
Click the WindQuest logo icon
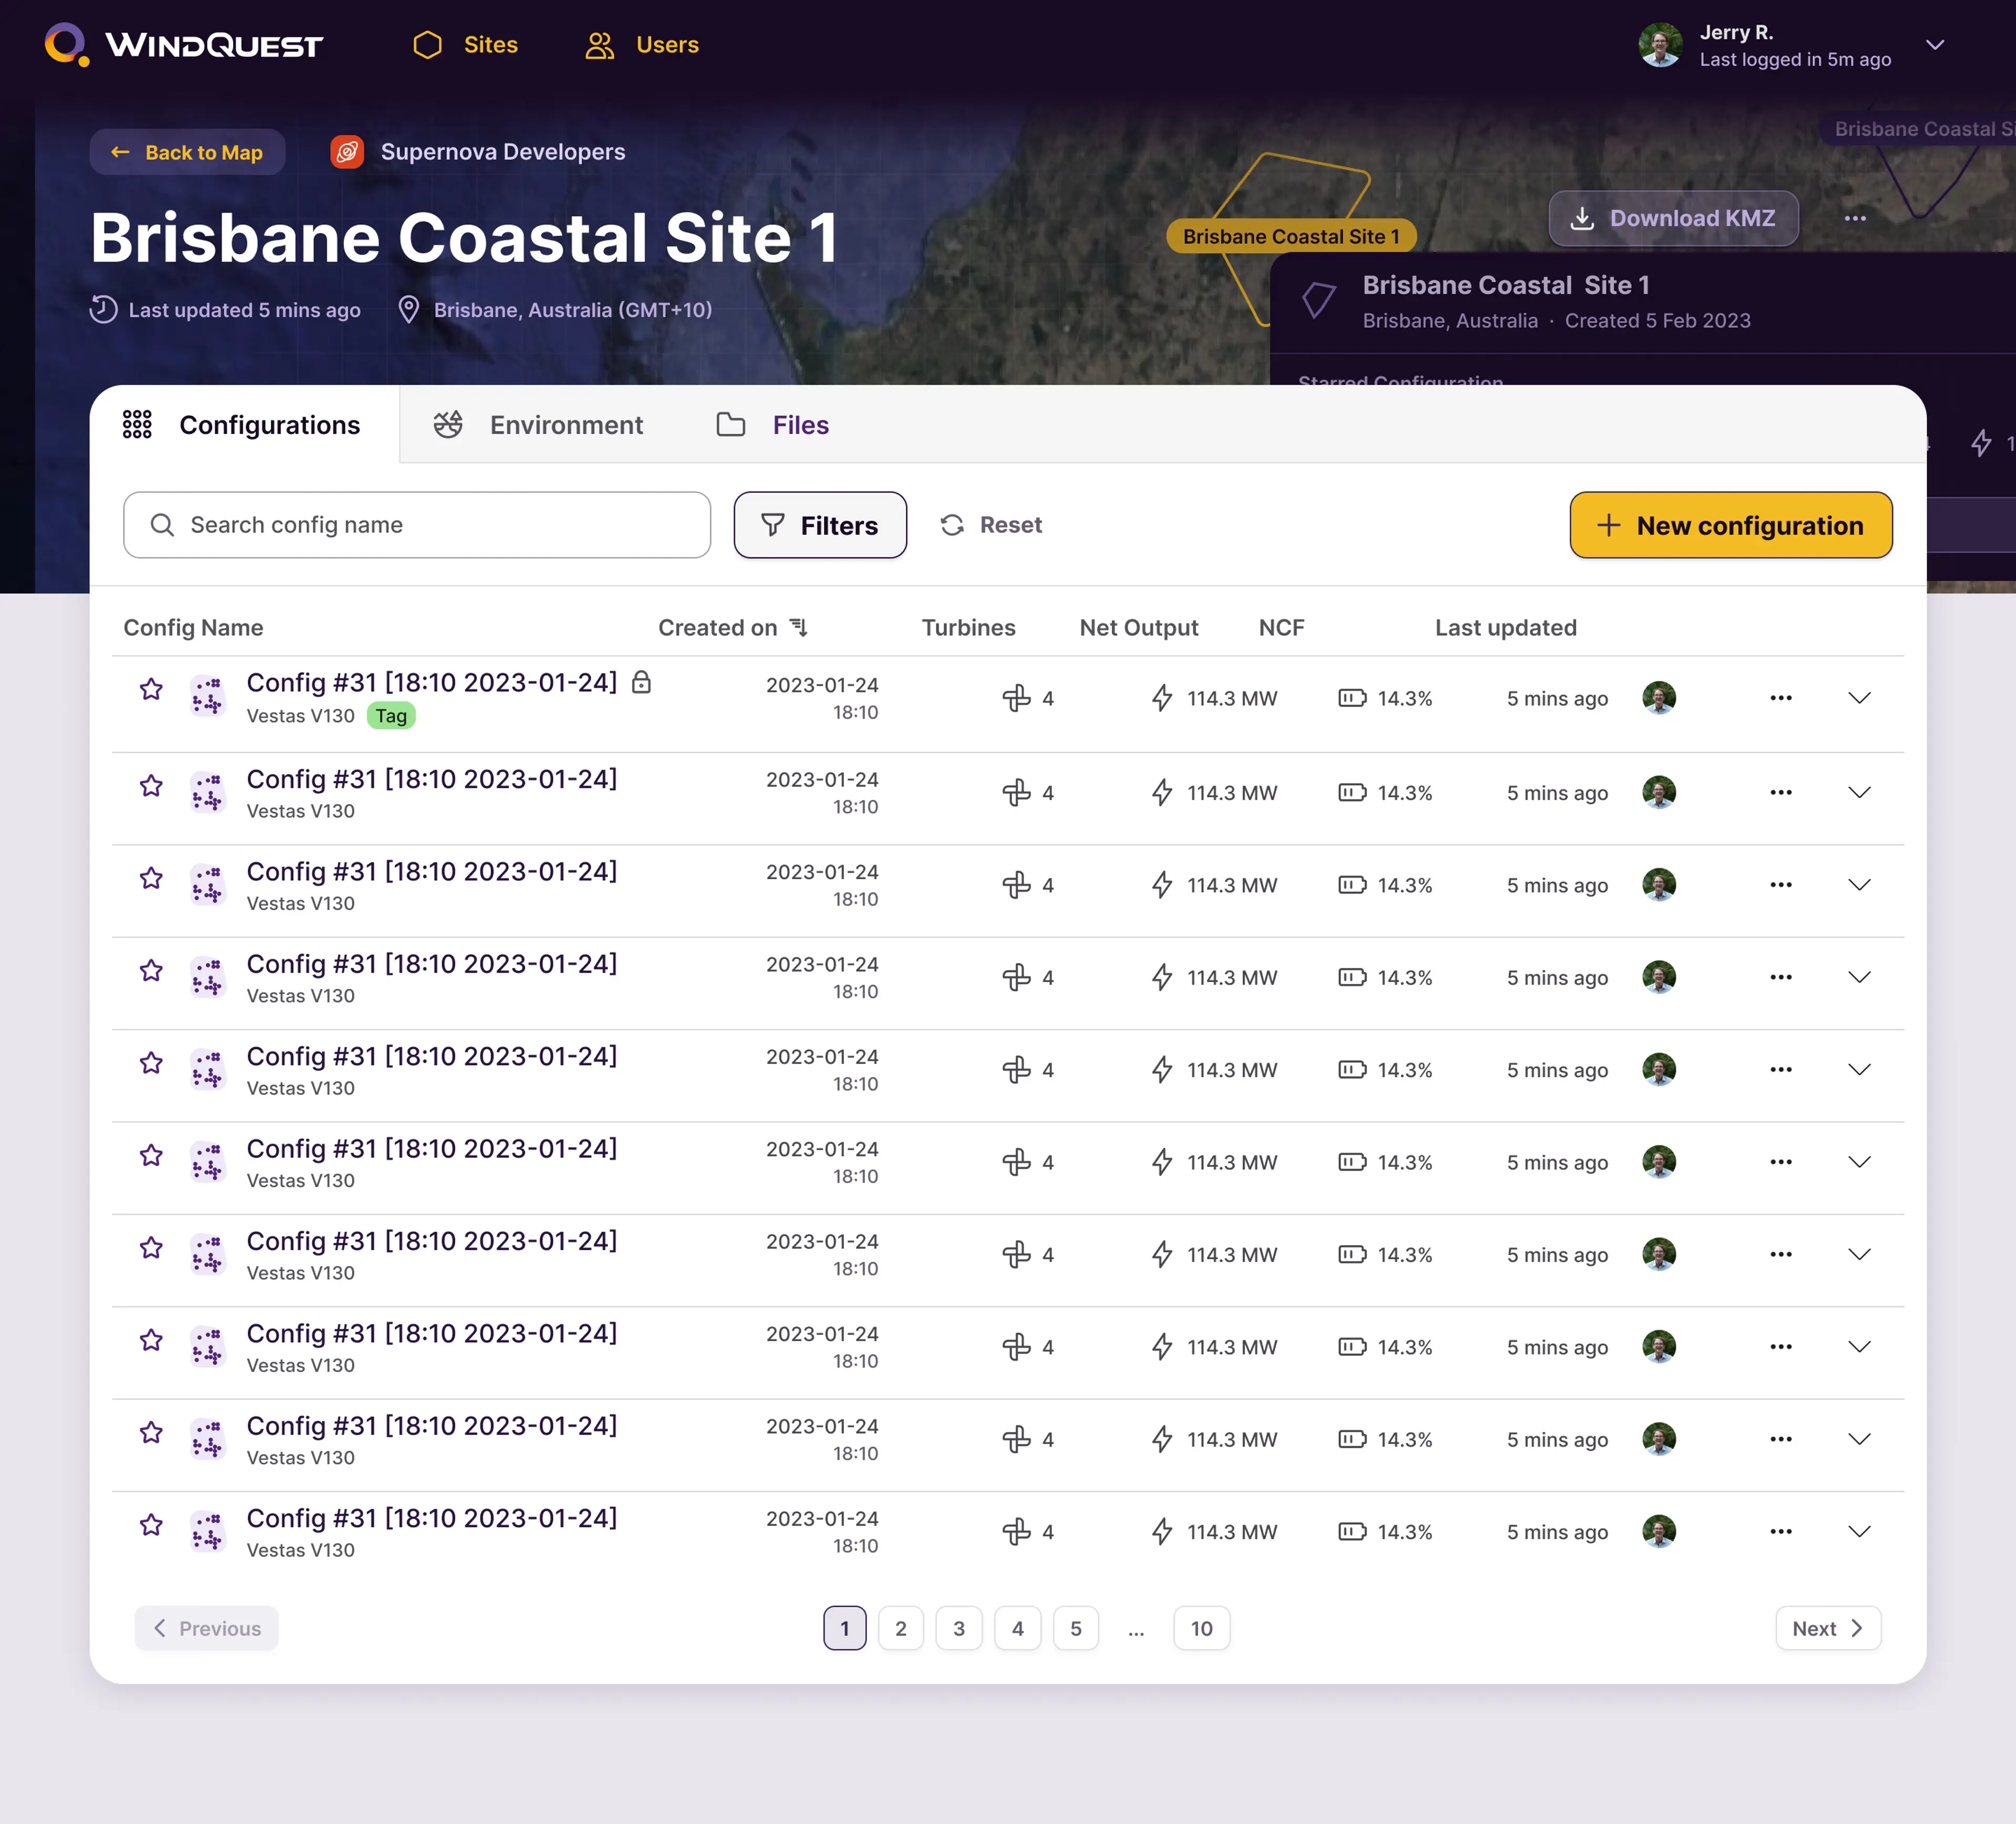point(66,45)
